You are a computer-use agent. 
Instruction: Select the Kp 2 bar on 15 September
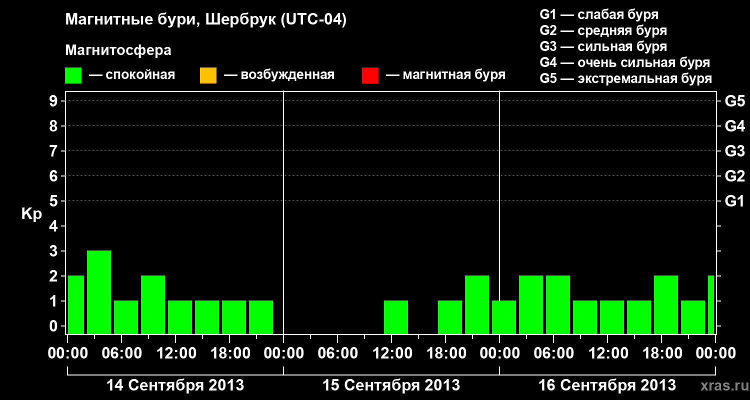pyautogui.click(x=477, y=304)
